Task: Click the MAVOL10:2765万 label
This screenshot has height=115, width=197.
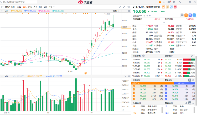Action: (54, 76)
